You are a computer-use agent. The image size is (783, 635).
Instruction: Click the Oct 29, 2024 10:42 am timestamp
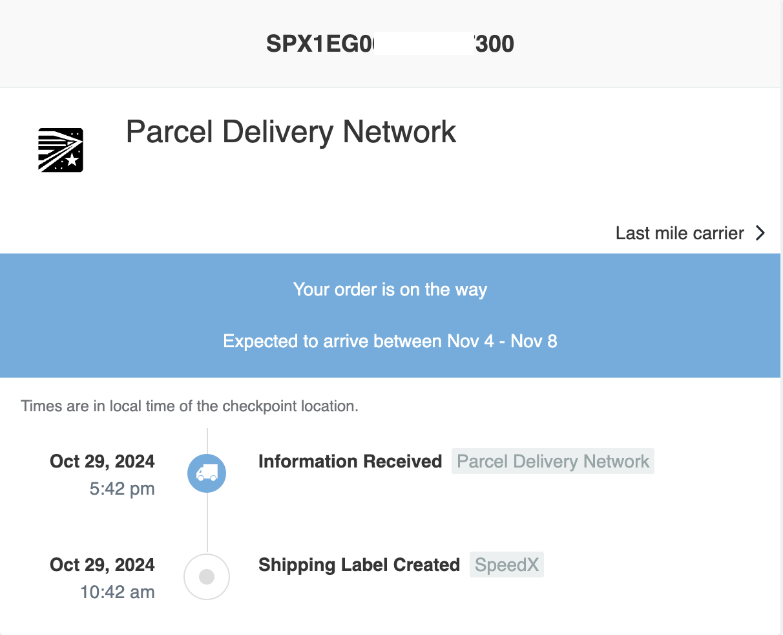click(x=102, y=578)
